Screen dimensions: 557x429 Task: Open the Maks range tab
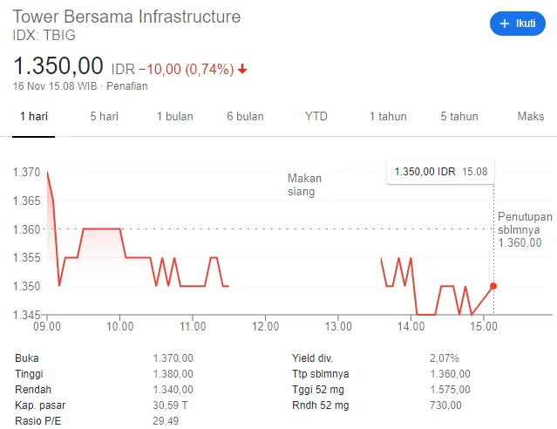coord(530,116)
